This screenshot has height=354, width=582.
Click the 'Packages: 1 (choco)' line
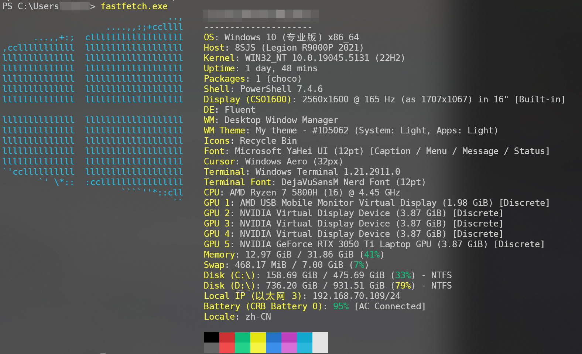pos(253,79)
